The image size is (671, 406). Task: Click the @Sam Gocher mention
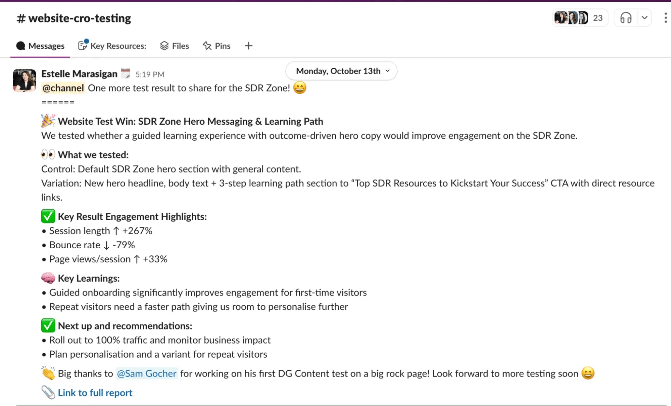pyautogui.click(x=146, y=373)
